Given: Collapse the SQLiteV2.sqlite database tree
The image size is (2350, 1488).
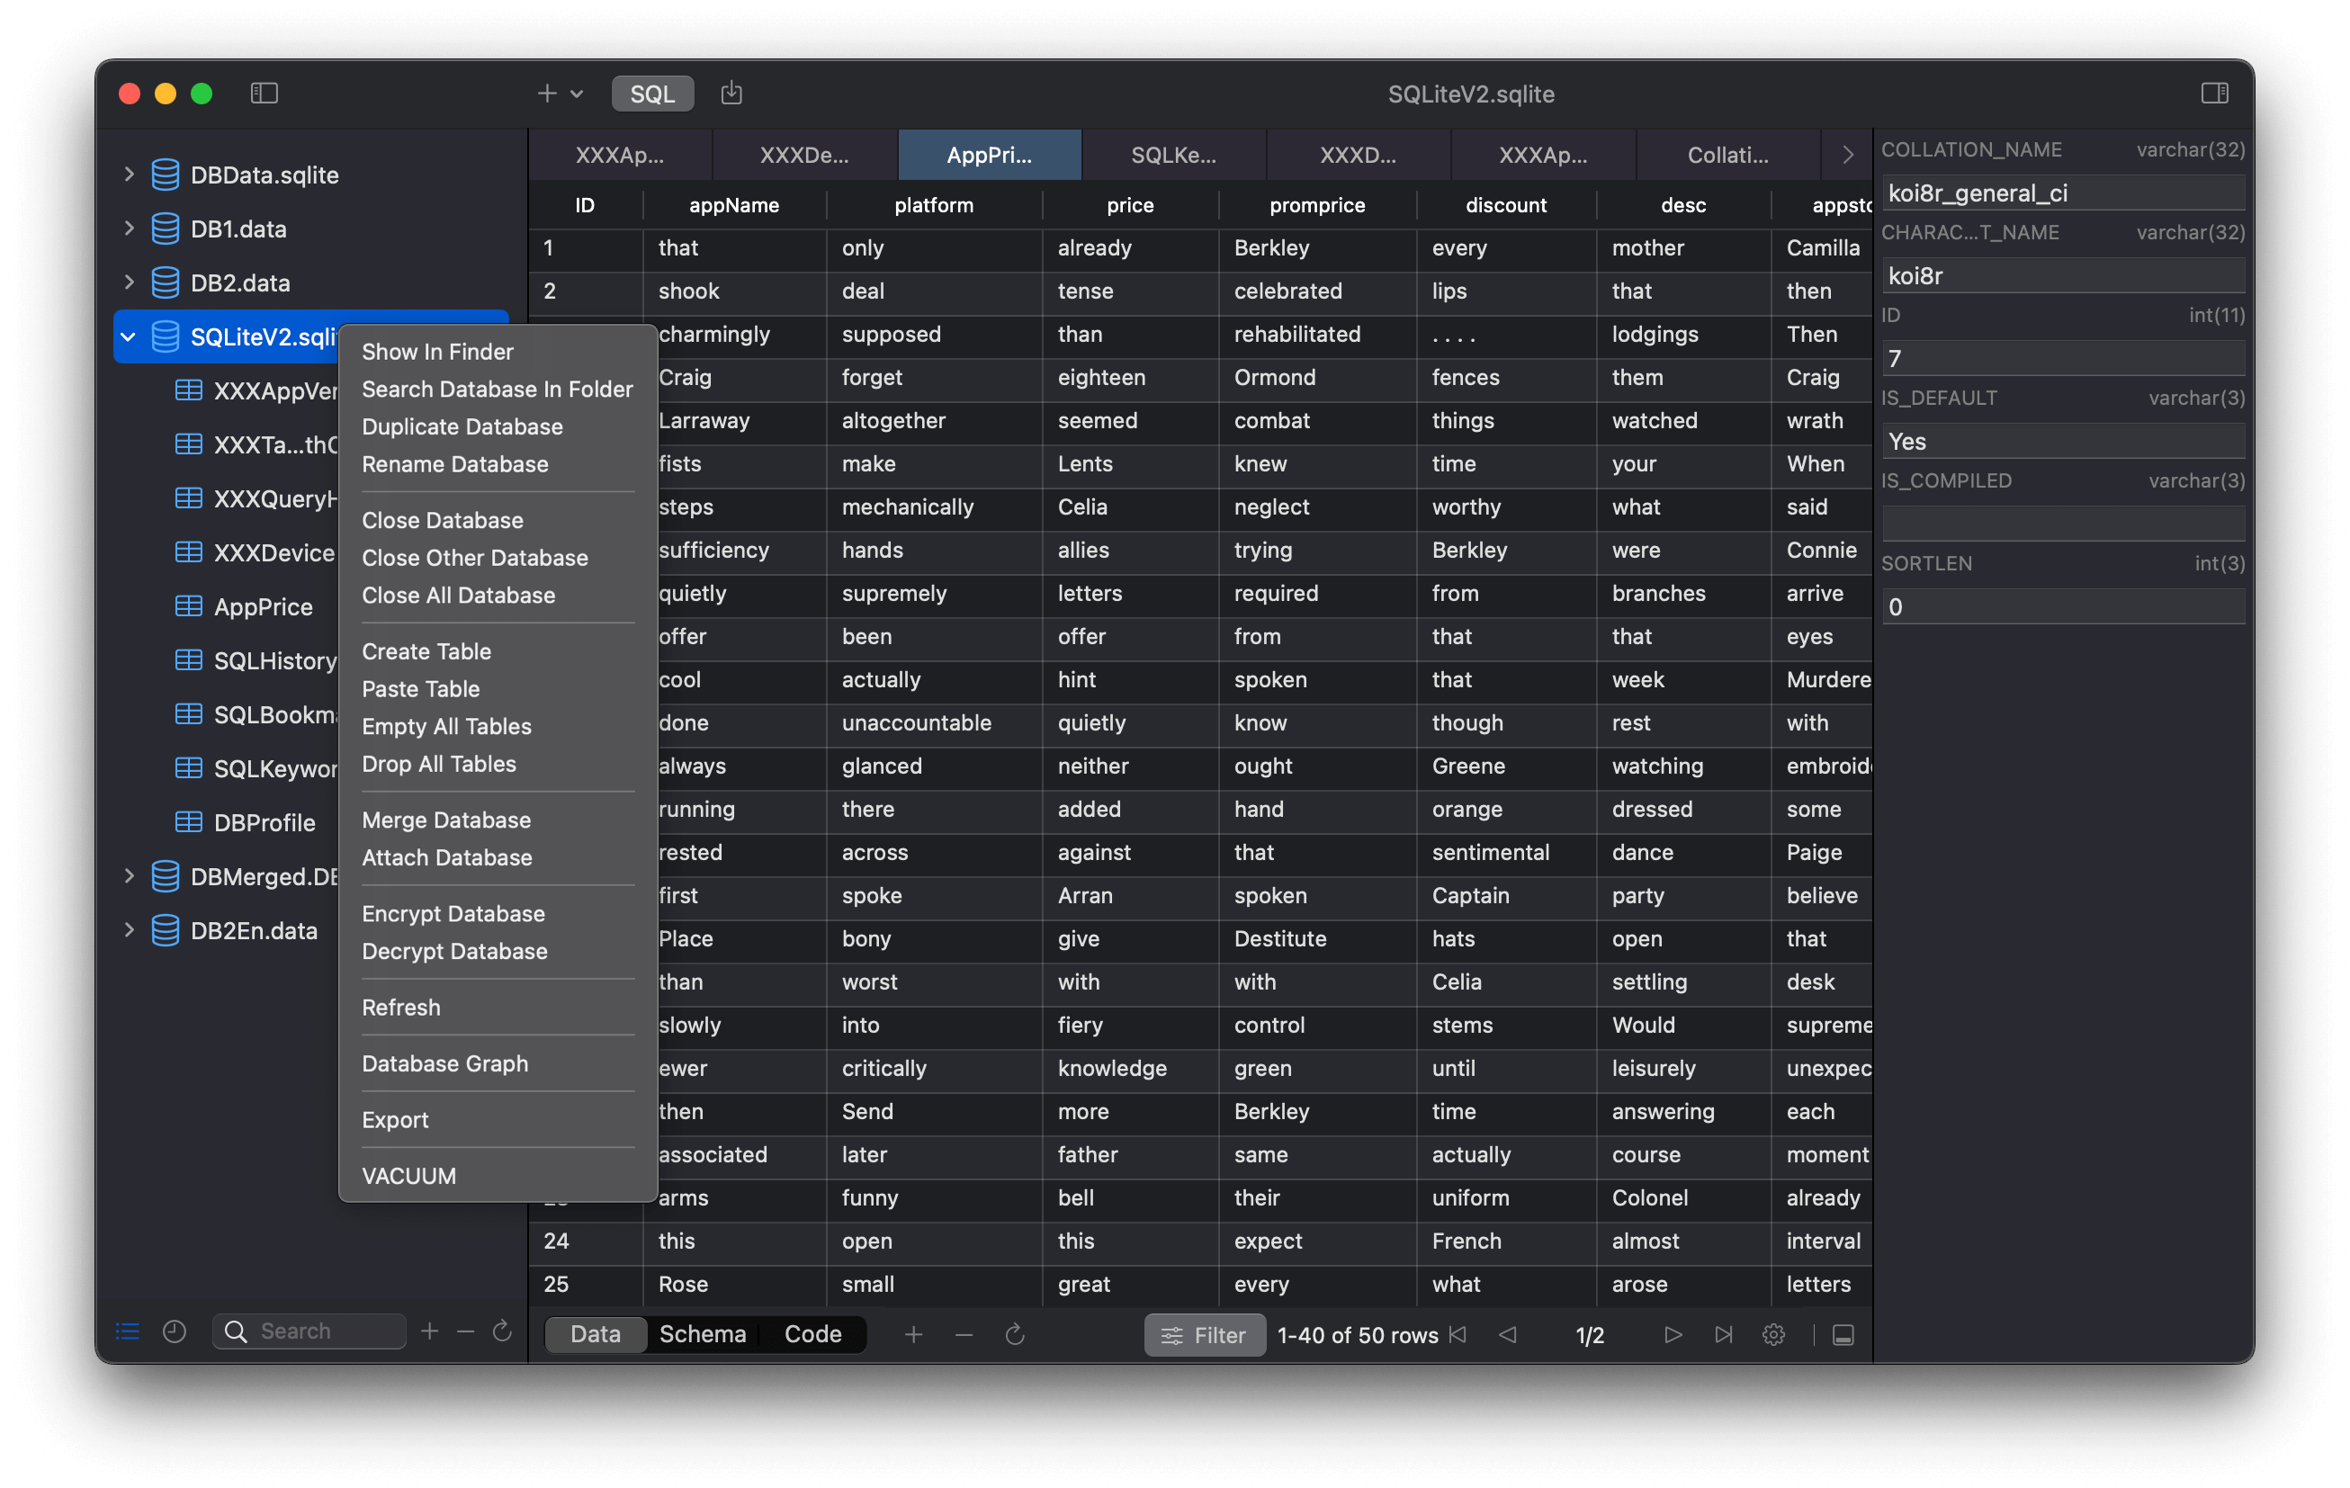Looking at the screenshot, I should (129, 336).
